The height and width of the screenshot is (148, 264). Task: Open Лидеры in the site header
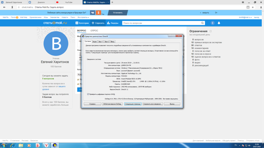click(113, 23)
